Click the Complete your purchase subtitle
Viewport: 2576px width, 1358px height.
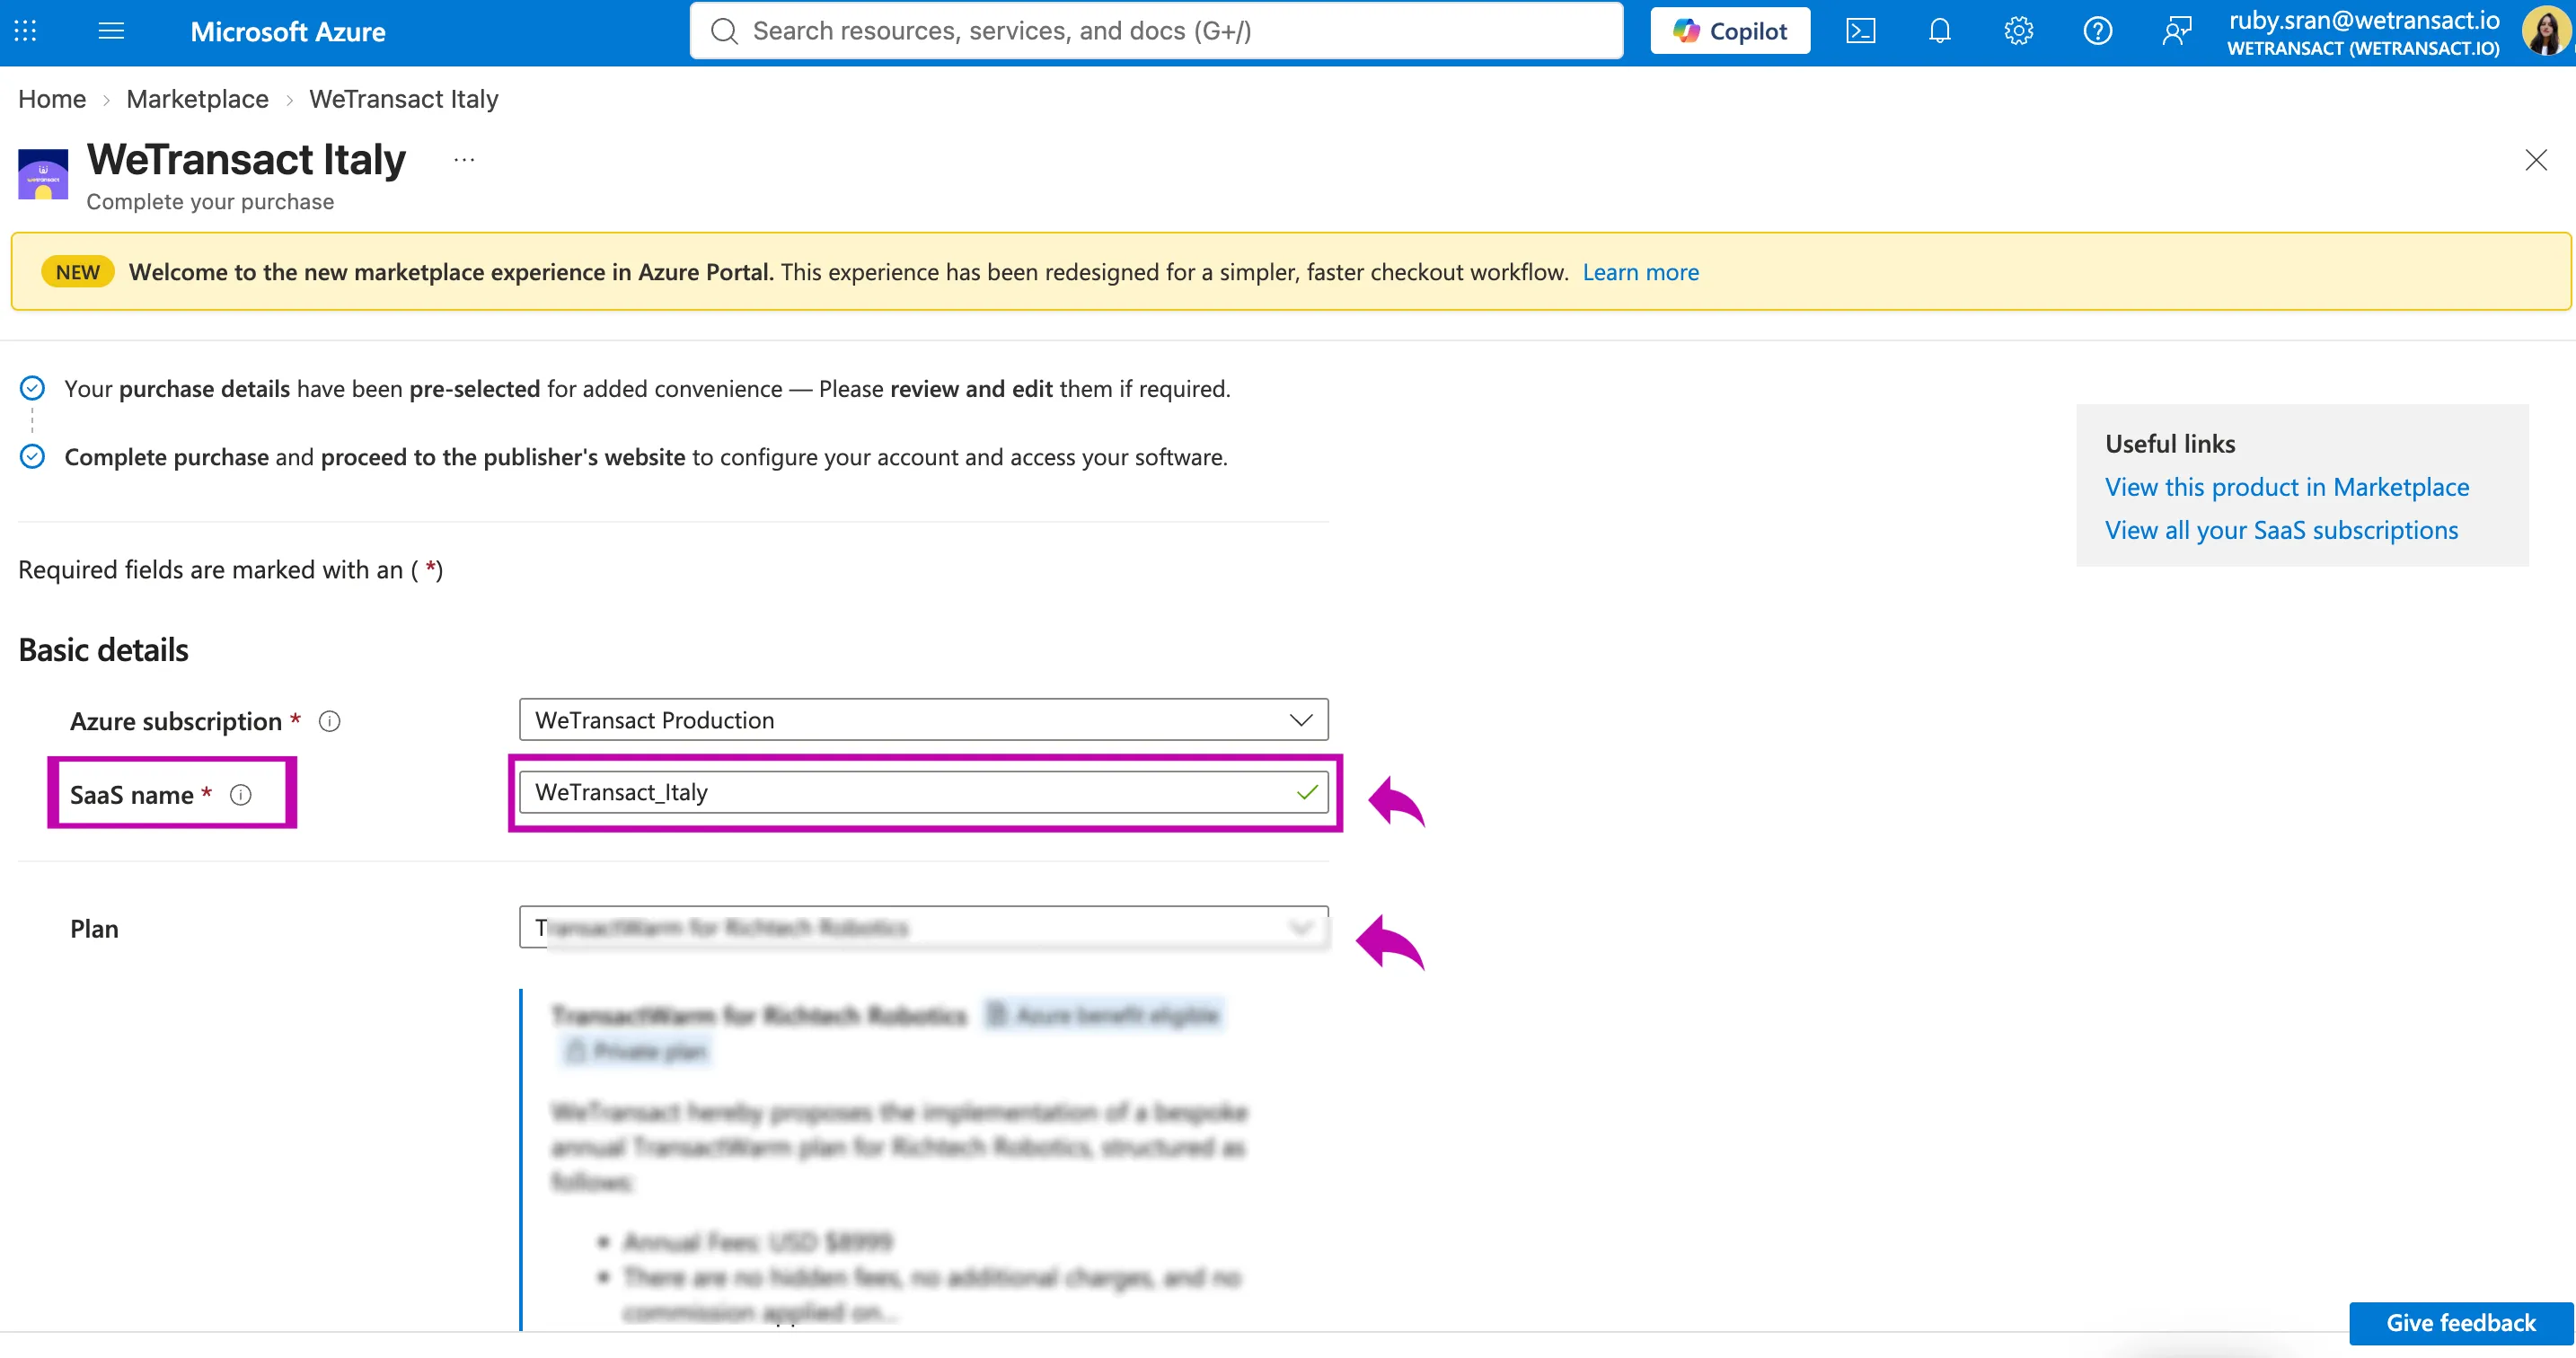pyautogui.click(x=210, y=202)
